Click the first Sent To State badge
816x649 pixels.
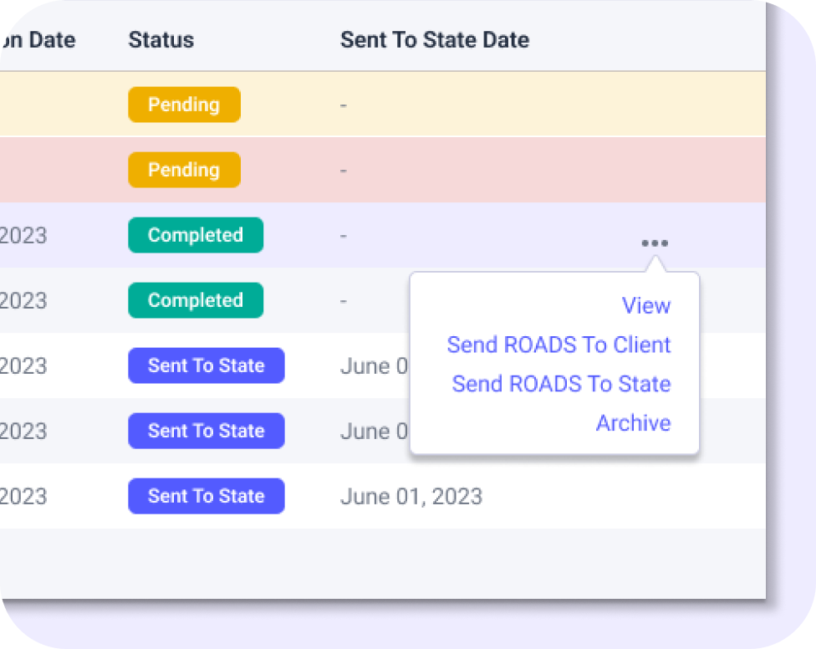206,365
